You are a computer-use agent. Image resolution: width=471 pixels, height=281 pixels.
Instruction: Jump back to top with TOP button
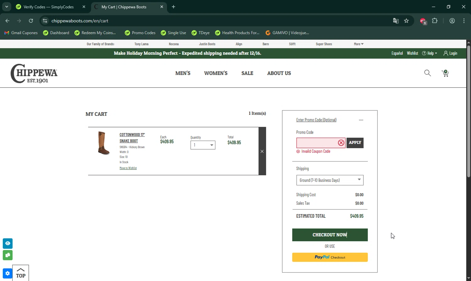pyautogui.click(x=21, y=273)
